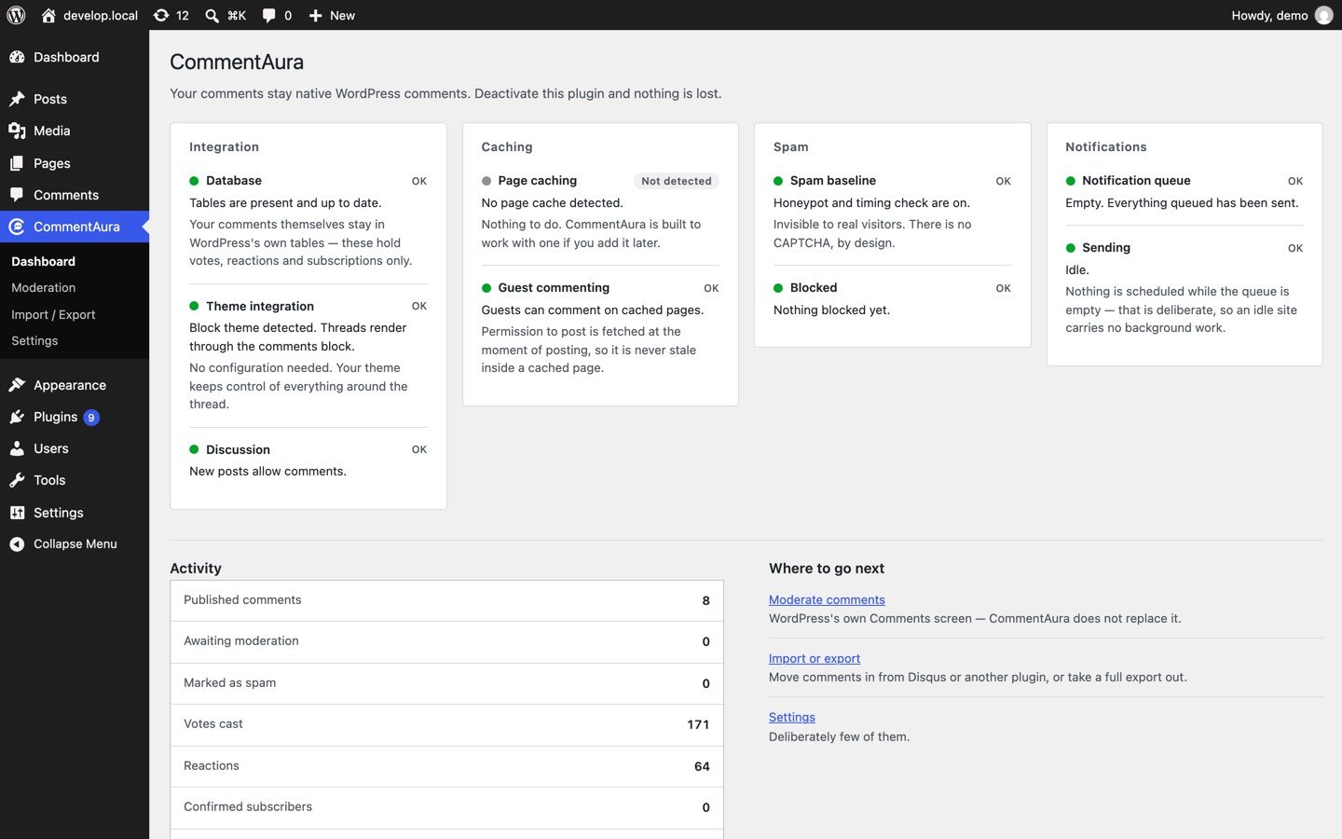Screen dimensions: 1342x839
Task: Open the Import / Export submenu item
Action: [53, 315]
